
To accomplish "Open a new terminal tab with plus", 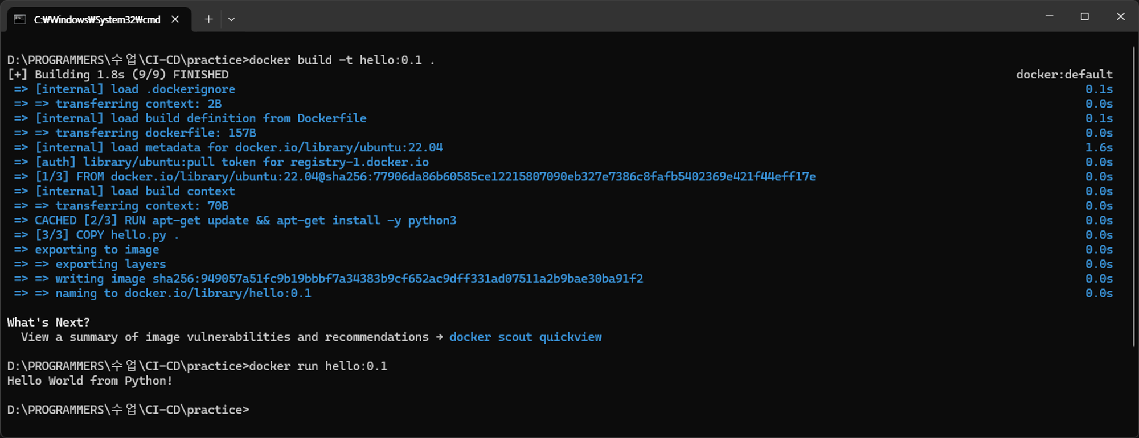I will pos(209,19).
